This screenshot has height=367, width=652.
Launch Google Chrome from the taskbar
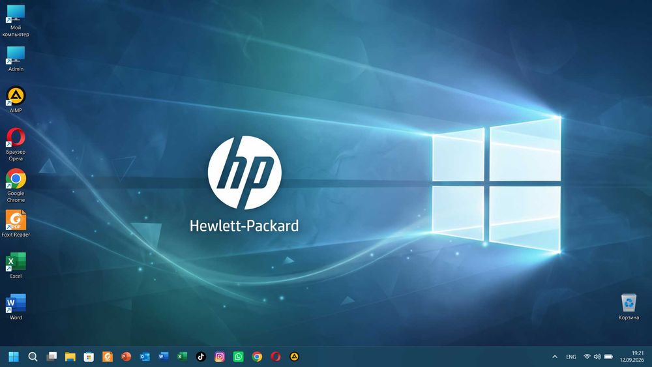[257, 357]
